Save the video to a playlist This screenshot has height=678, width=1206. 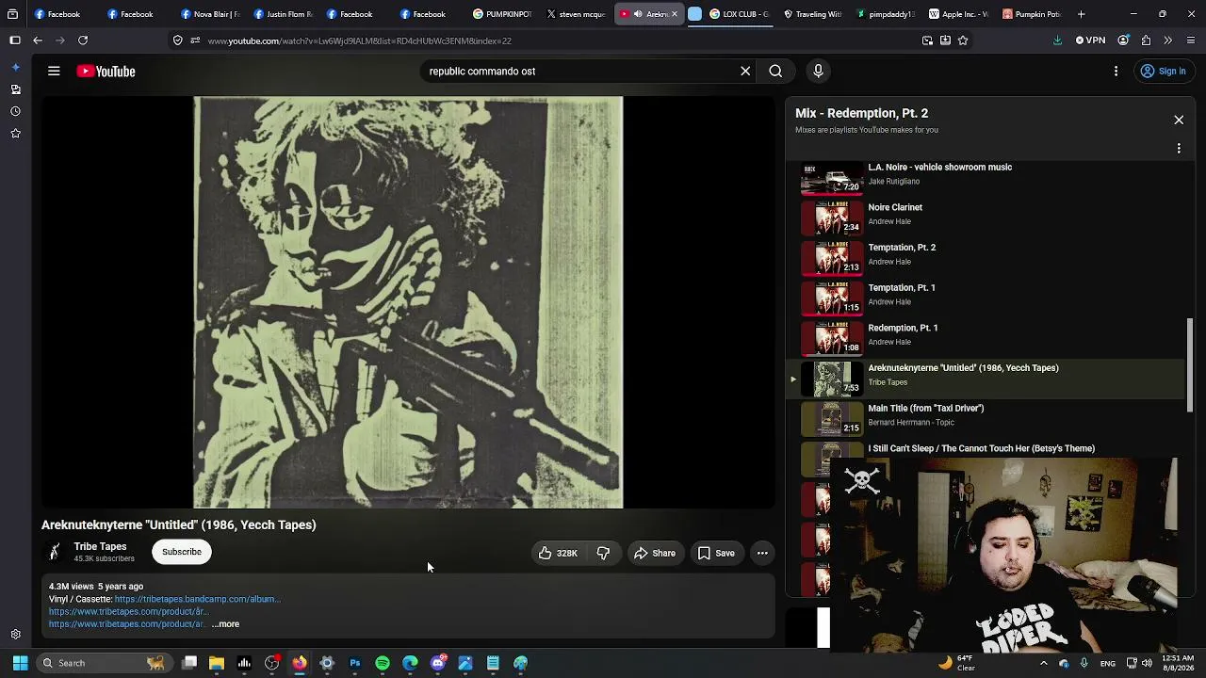coord(716,553)
